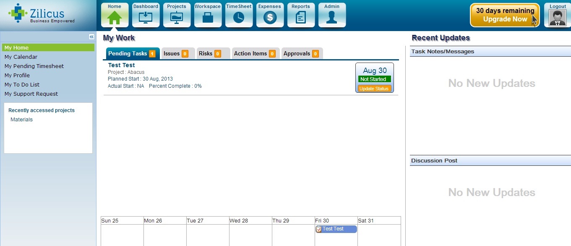This screenshot has height=246, width=571.
Task: Open the Reports document icon
Action: 301,18
